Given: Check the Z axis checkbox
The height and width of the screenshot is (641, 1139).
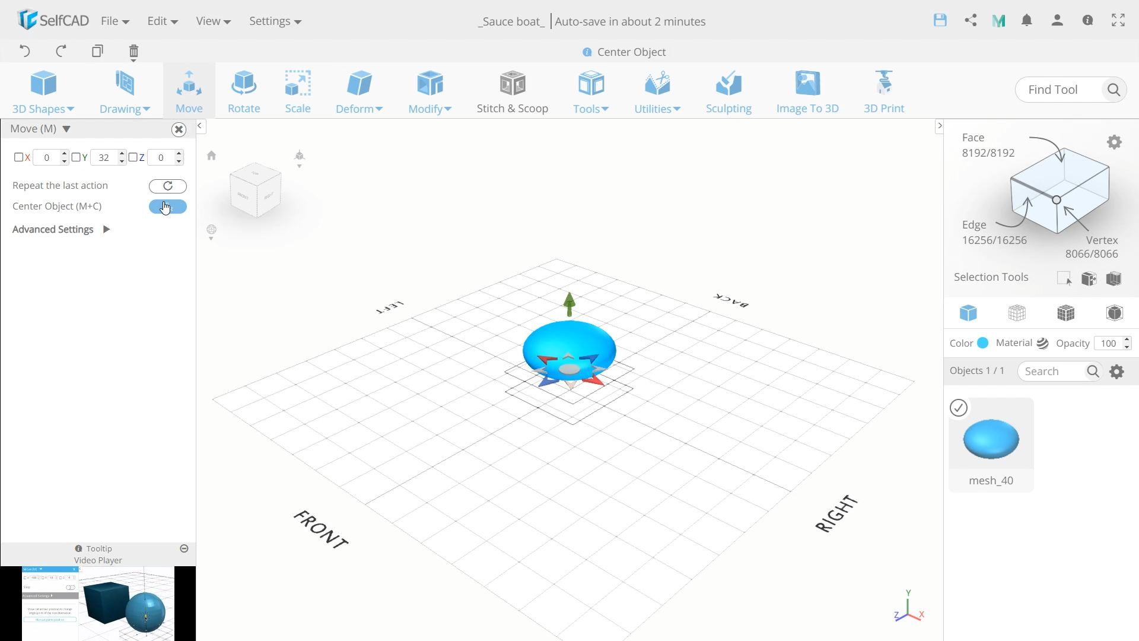Looking at the screenshot, I should [x=133, y=157].
